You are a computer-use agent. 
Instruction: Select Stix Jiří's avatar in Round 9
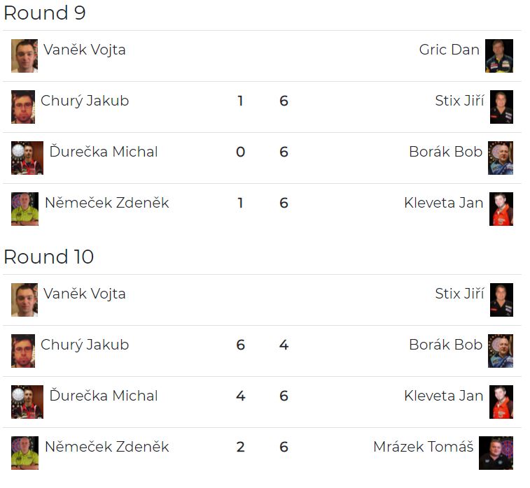click(x=501, y=107)
